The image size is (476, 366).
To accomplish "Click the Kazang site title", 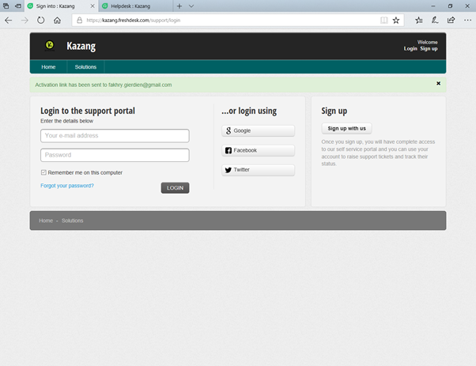I will point(81,46).
